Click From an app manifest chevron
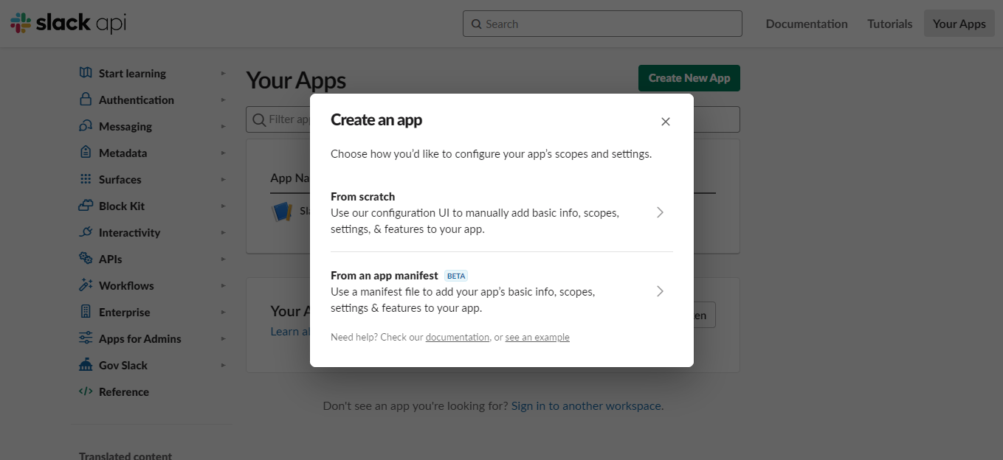The image size is (1003, 460). pyautogui.click(x=660, y=291)
